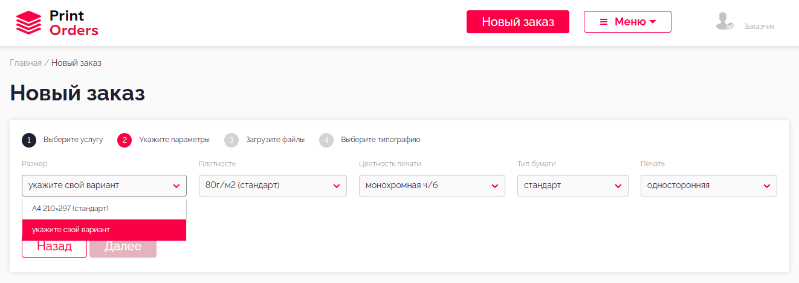Click the "Назад" button
Image resolution: width=799 pixels, height=283 pixels.
pyautogui.click(x=54, y=247)
